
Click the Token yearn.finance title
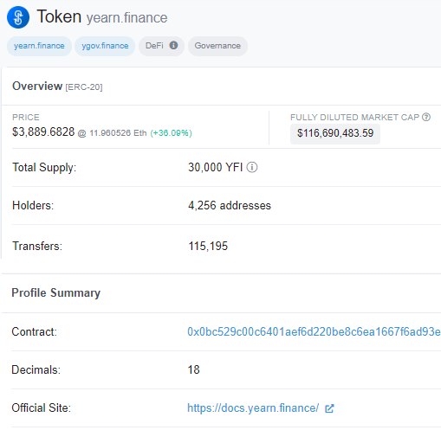pos(102,16)
